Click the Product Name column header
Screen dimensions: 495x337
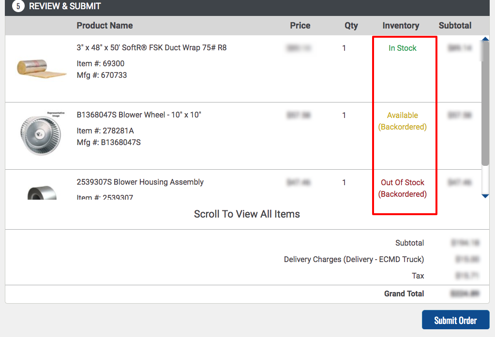105,26
